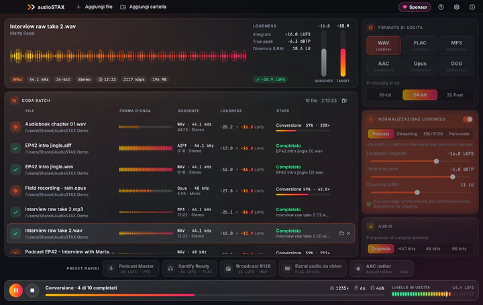The image size is (483, 305).
Task: Open the help question mark icon
Action: coord(441,7)
